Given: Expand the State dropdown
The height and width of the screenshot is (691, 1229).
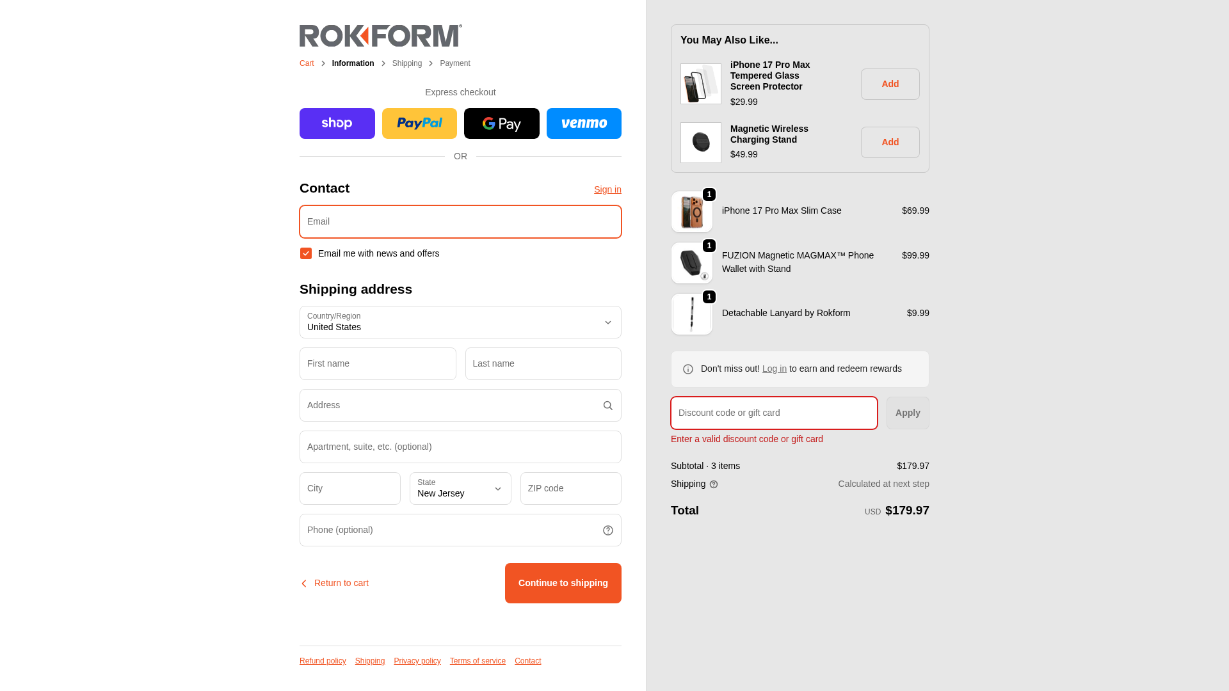Looking at the screenshot, I should point(460,489).
